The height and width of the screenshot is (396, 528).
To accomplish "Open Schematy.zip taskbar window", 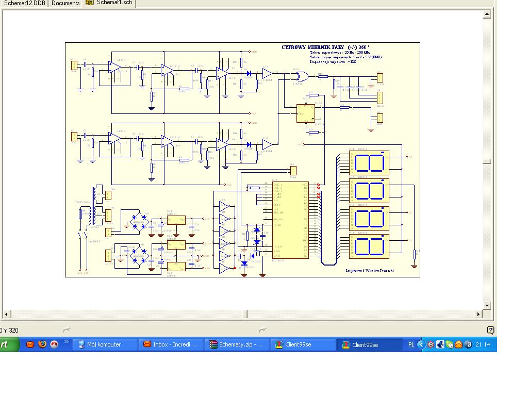I will click(x=237, y=344).
